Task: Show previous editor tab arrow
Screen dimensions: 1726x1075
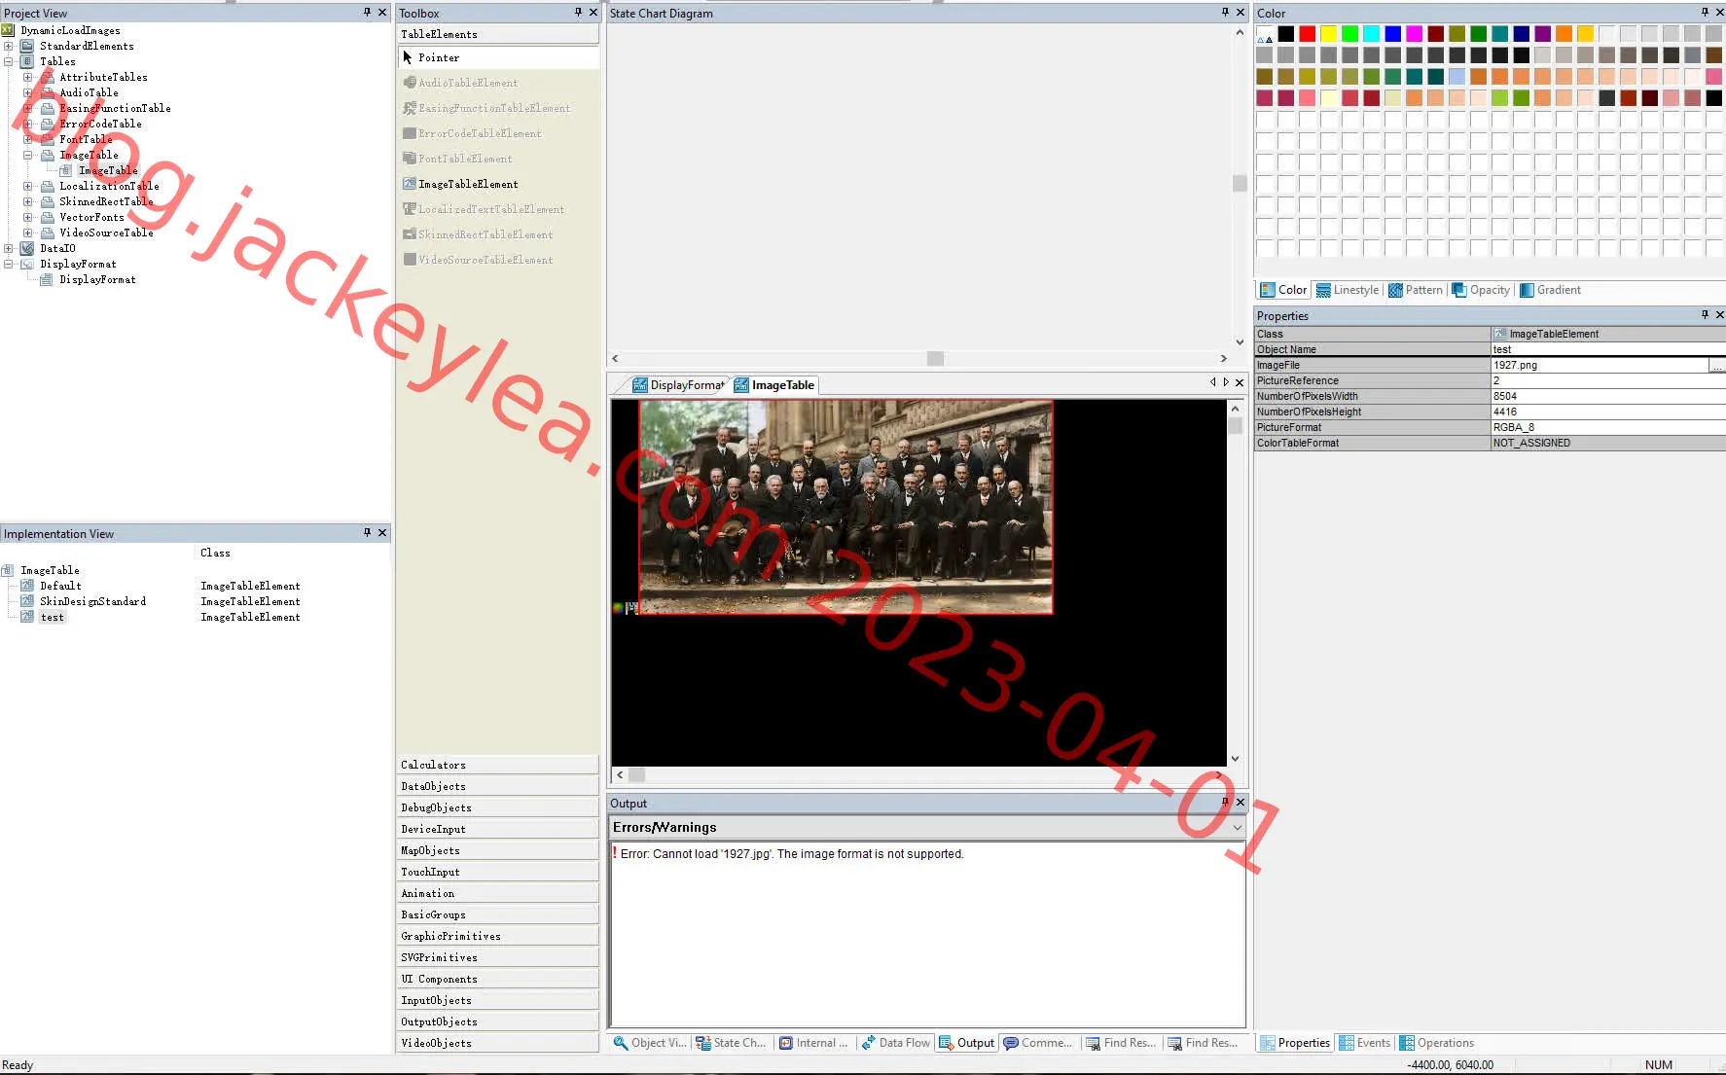Action: click(x=1212, y=383)
